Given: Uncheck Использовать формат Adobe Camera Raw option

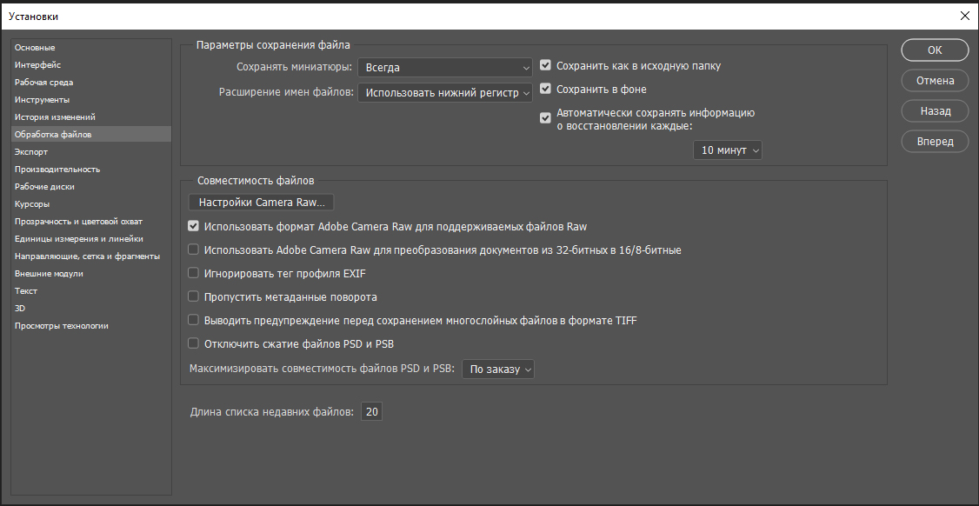Looking at the screenshot, I should 193,226.
